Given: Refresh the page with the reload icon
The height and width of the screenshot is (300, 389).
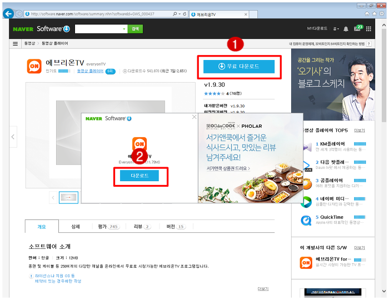Looking at the screenshot, I should pyautogui.click(x=184, y=14).
